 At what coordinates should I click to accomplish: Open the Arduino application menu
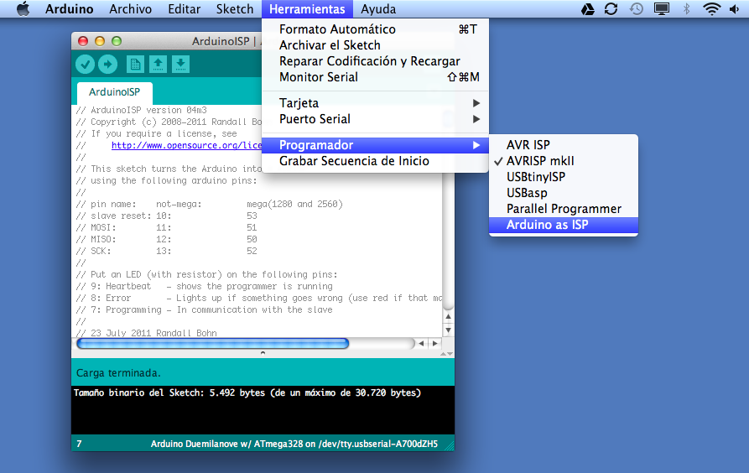[70, 9]
